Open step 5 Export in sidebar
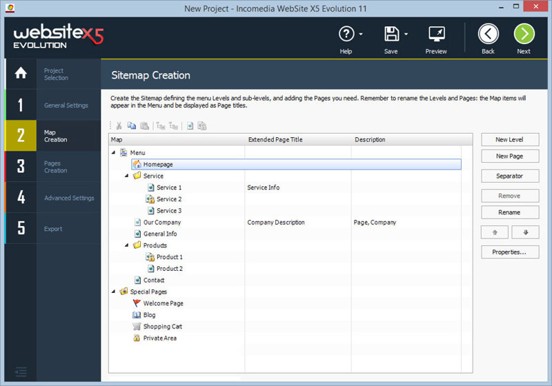Screen dimensions: 552x386 coord(53,229)
